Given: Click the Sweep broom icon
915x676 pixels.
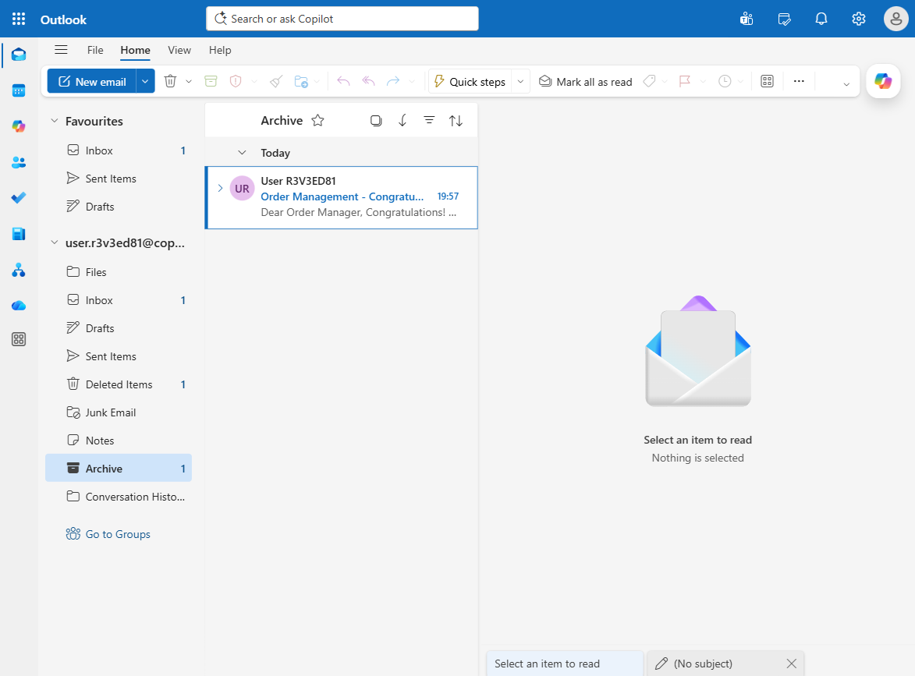Looking at the screenshot, I should pos(276,81).
